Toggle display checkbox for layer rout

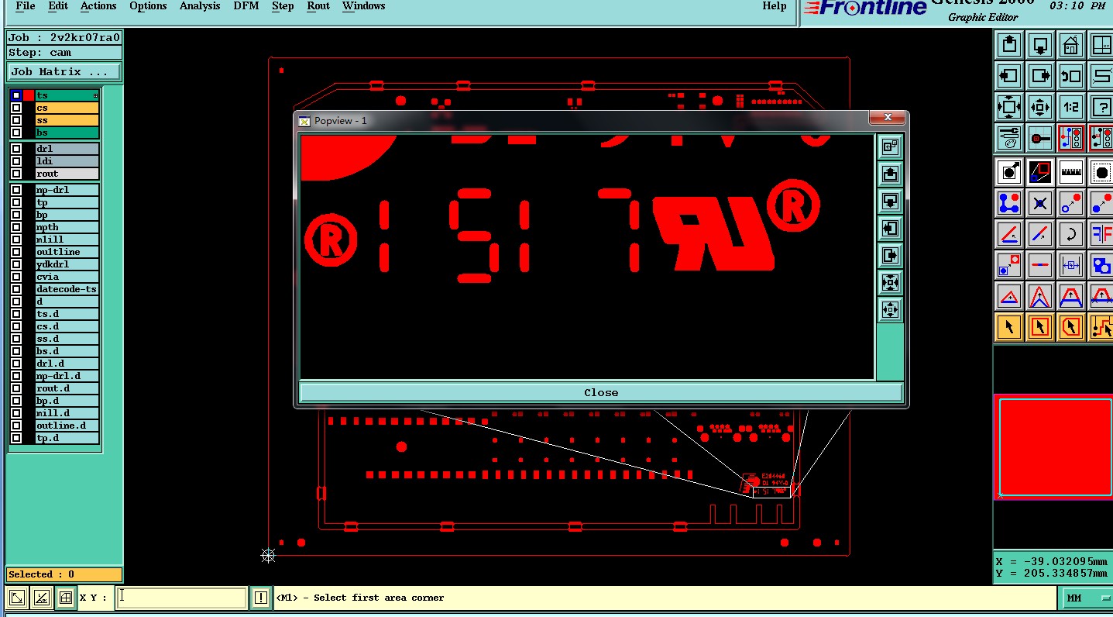coord(16,174)
